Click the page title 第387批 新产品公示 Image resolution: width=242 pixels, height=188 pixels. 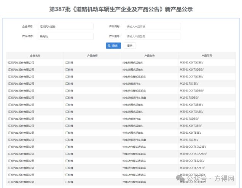tap(121, 9)
